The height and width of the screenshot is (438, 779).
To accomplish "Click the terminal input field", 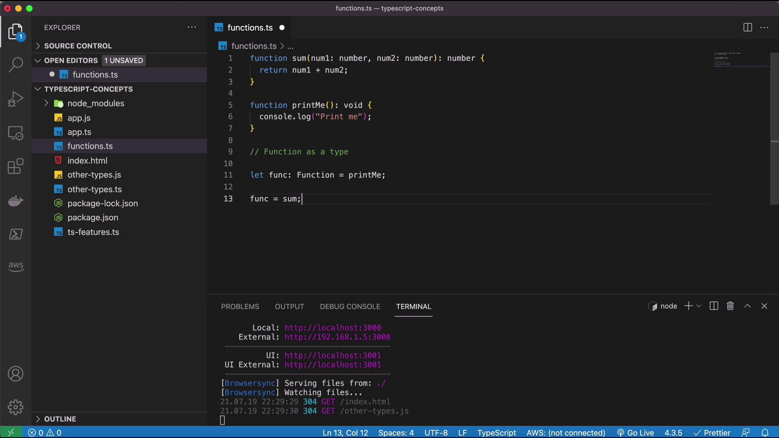I will (x=222, y=420).
